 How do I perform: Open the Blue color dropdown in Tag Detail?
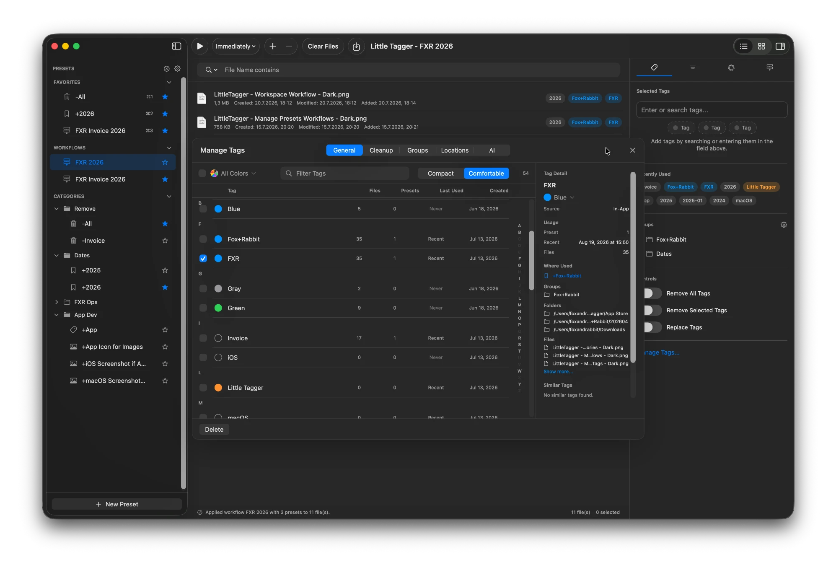tap(559, 197)
